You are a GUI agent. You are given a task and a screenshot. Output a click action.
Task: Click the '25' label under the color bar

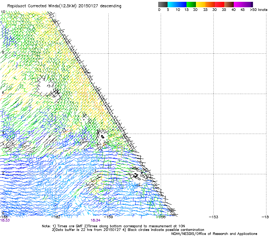click(205, 10)
